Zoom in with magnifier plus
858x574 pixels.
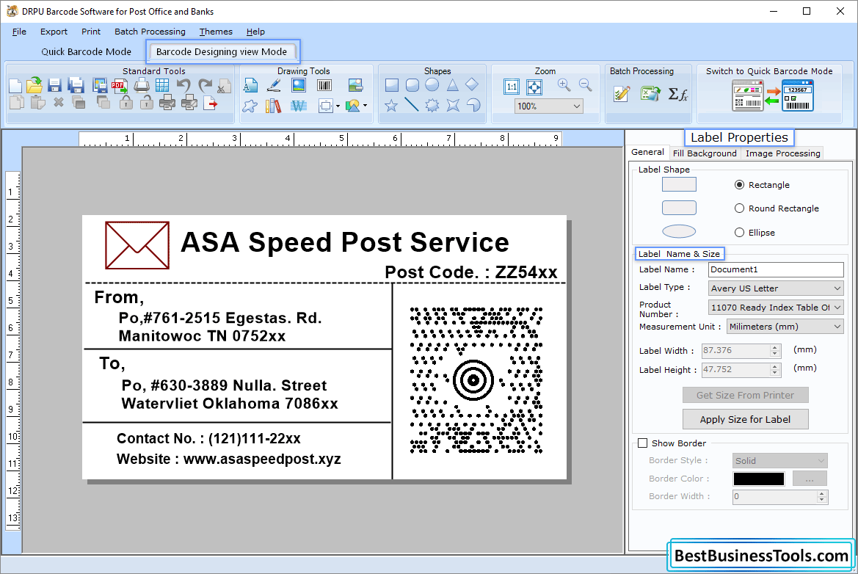564,85
